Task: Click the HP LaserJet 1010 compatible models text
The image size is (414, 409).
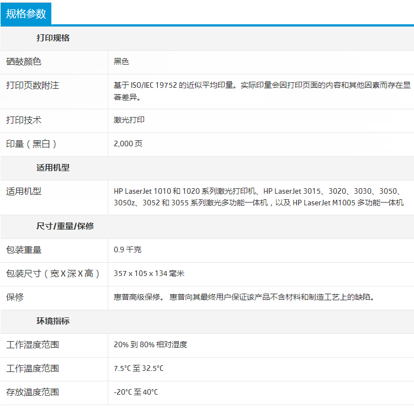Action: tap(258, 197)
